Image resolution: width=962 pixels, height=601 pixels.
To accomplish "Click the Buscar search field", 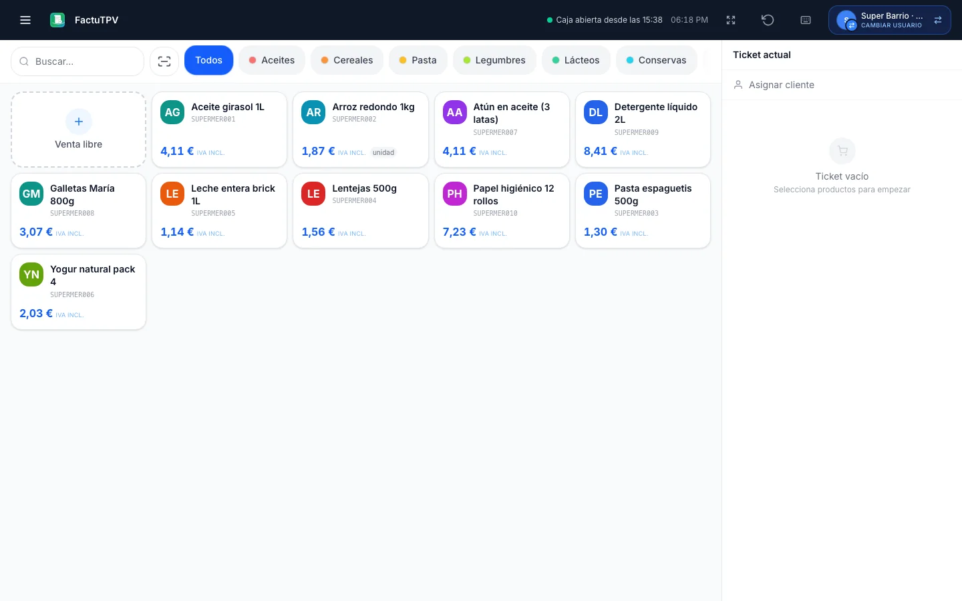I will [77, 61].
